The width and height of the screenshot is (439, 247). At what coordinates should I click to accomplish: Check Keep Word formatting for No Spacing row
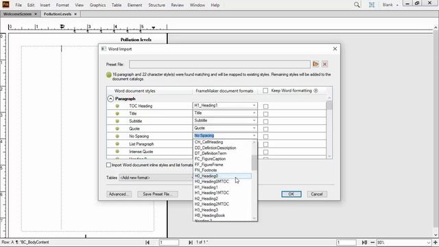[265, 137]
